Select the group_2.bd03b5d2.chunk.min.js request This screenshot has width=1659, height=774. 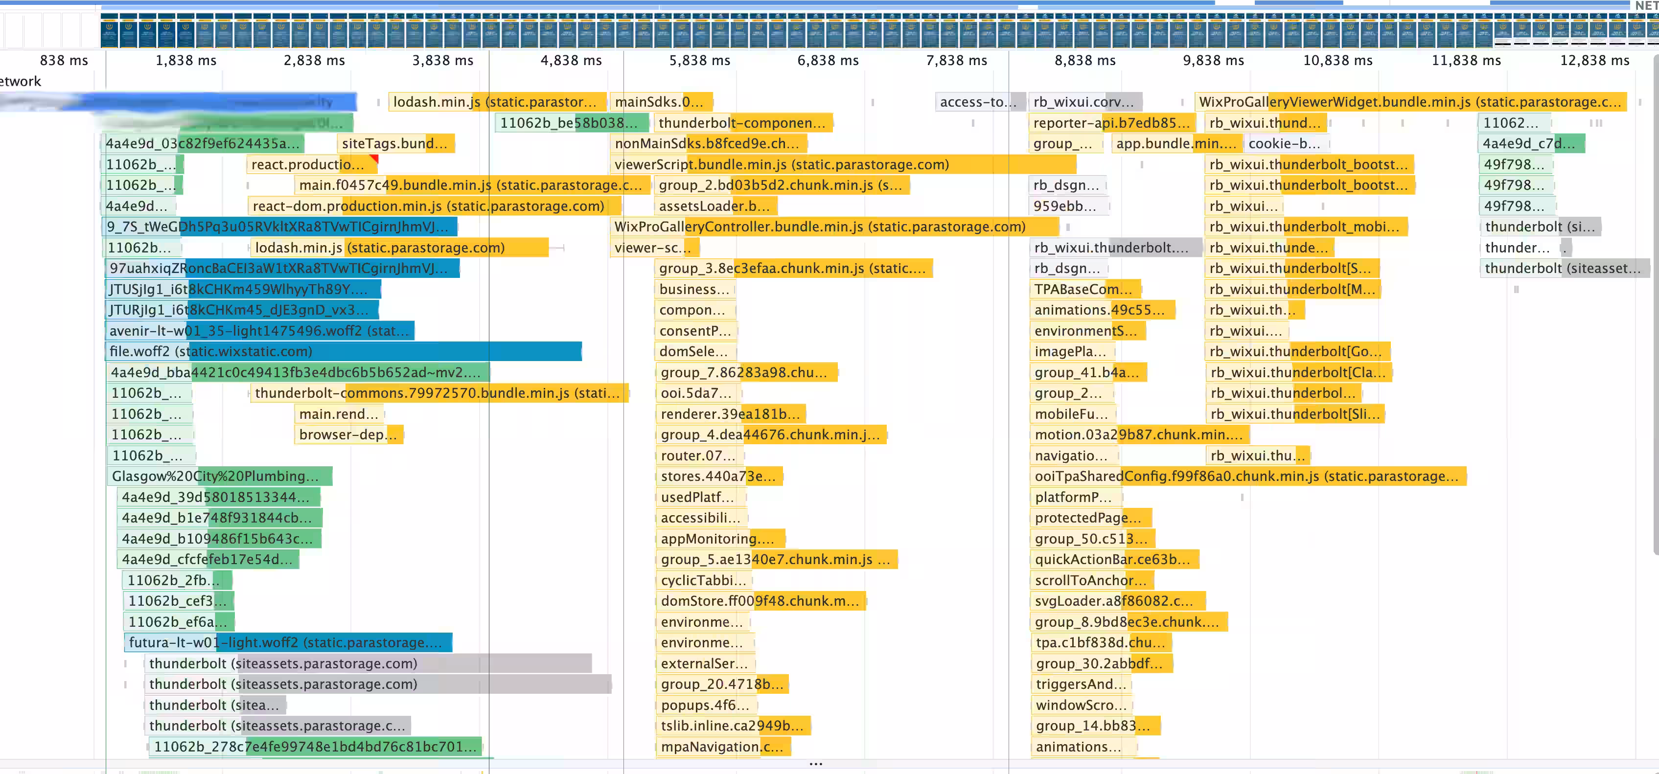(x=781, y=185)
